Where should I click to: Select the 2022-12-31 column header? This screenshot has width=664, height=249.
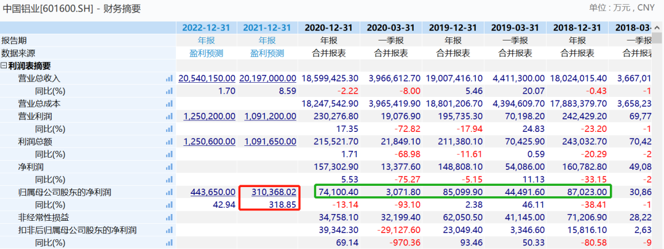(x=206, y=28)
